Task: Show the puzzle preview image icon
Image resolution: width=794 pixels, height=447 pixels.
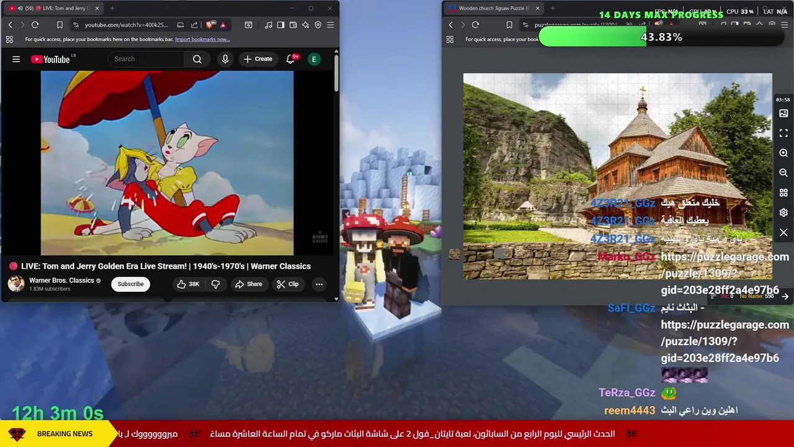Action: [783, 113]
